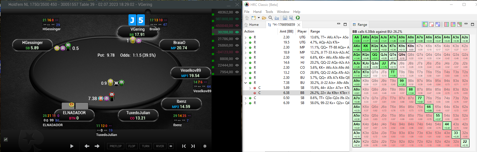The height and width of the screenshot is (152, 477).
Task: Expand the UTG 19.5 raise tree row
Action: click(246, 42)
